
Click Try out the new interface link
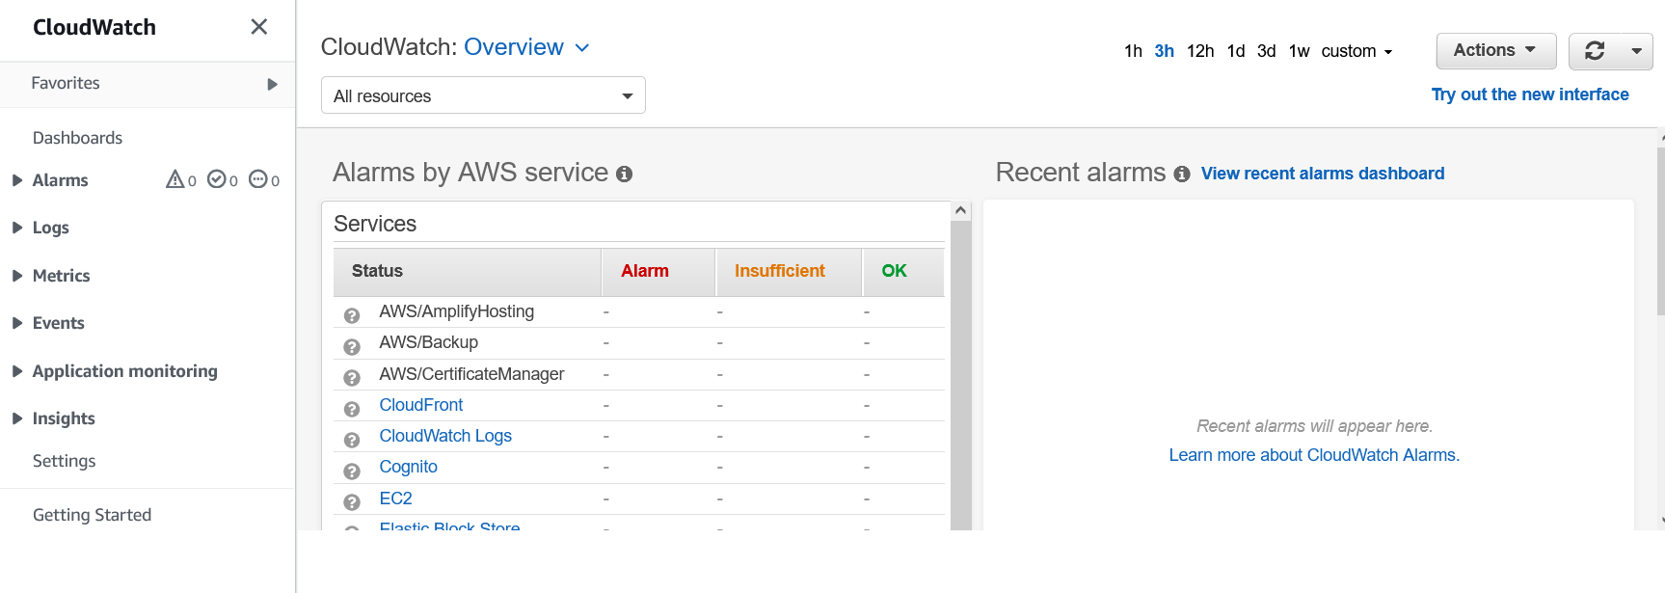(x=1530, y=94)
